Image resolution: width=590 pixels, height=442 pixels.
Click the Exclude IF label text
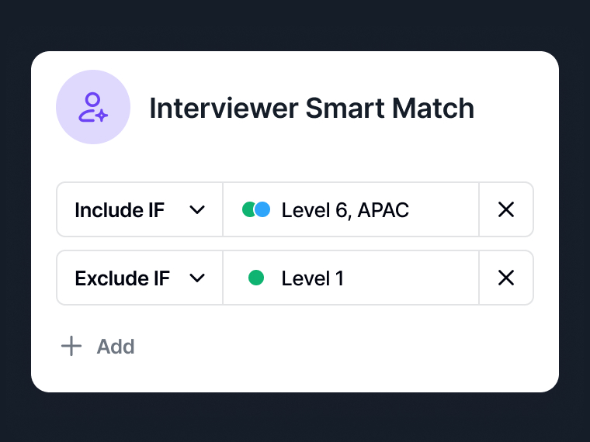click(x=123, y=278)
